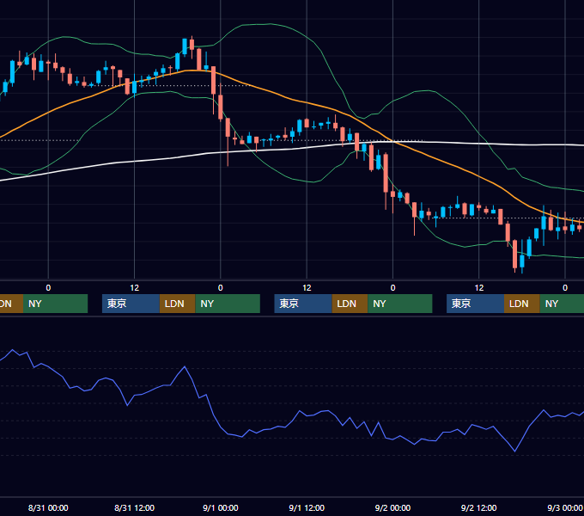Select the 東京 session block on 9/2
The image size is (584, 516).
click(x=475, y=304)
